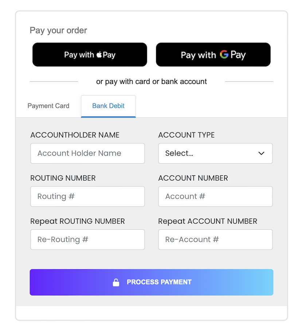Expand the Select... combo box

215,153
